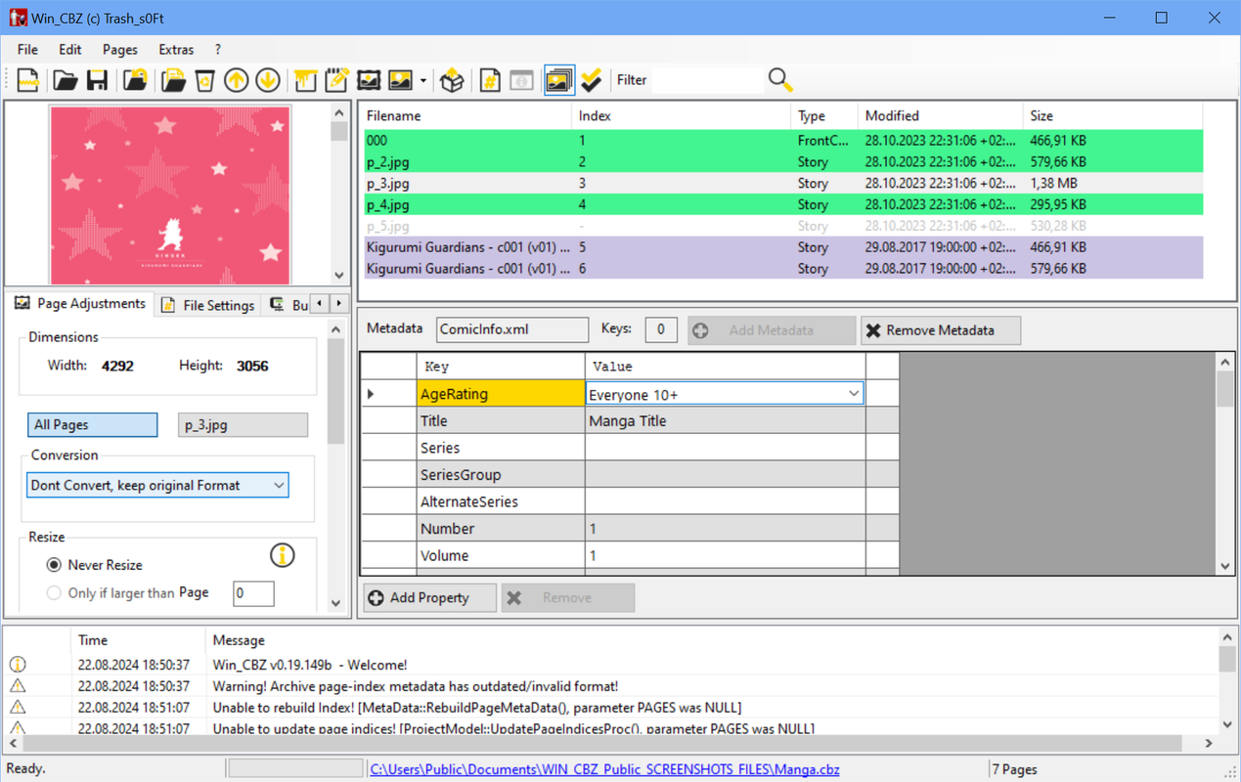Viewport: 1241px width, 782px height.
Task: Click the hash-sign page index icon
Action: (490, 80)
